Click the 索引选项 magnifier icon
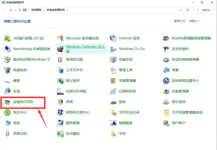Screen dimensions: 217x150 [166, 102]
